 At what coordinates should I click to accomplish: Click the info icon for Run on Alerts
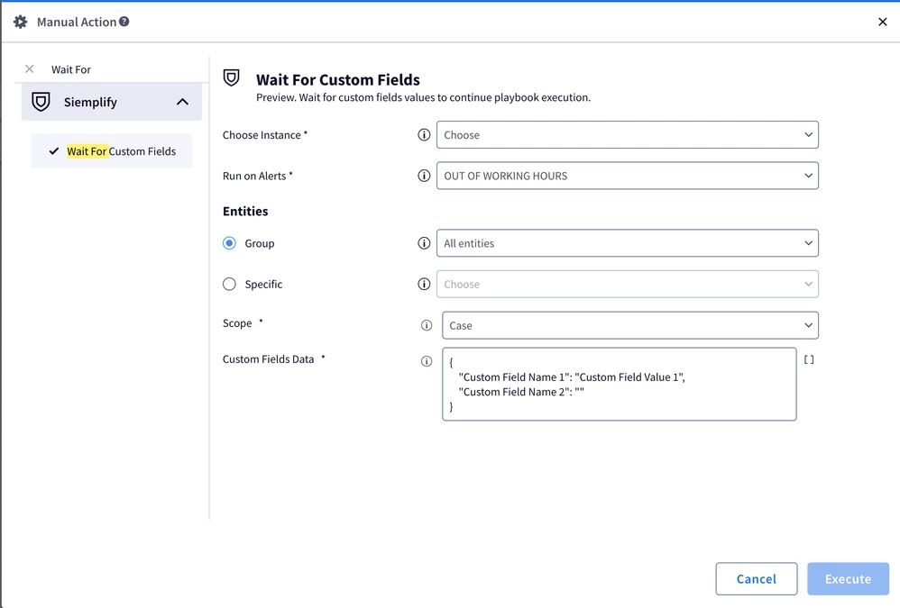pos(424,176)
